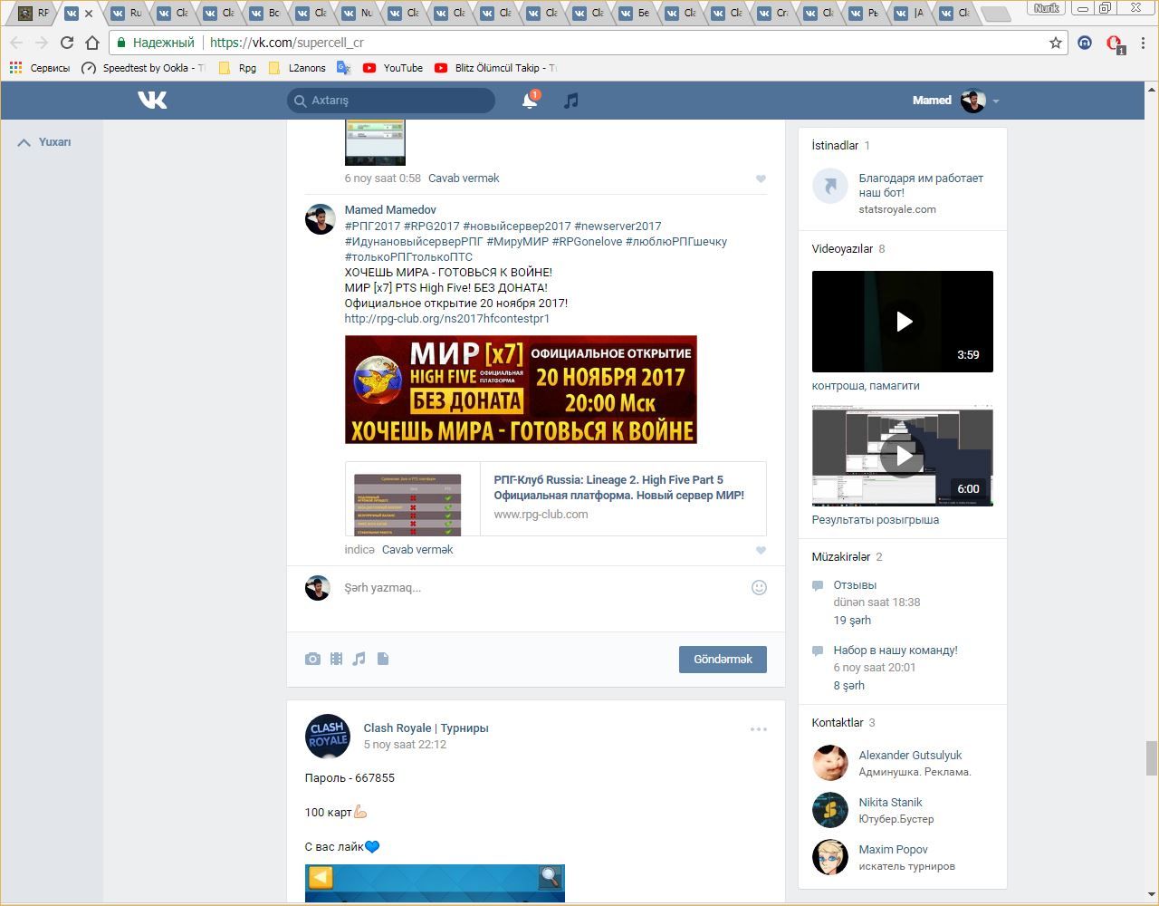Open the РПГ-Клуб Russia link preview title
The width and height of the screenshot is (1159, 906).
(619, 487)
